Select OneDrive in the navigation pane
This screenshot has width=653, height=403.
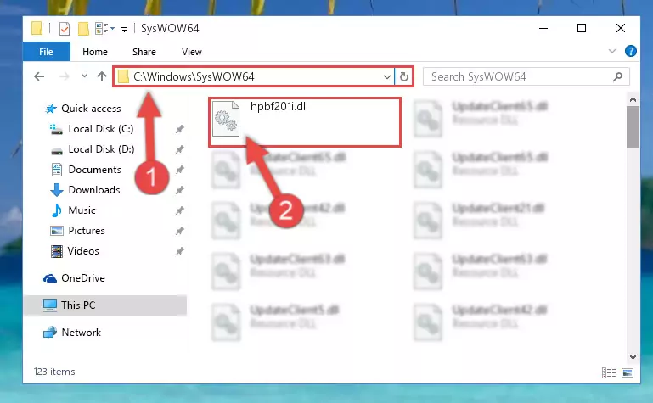83,278
